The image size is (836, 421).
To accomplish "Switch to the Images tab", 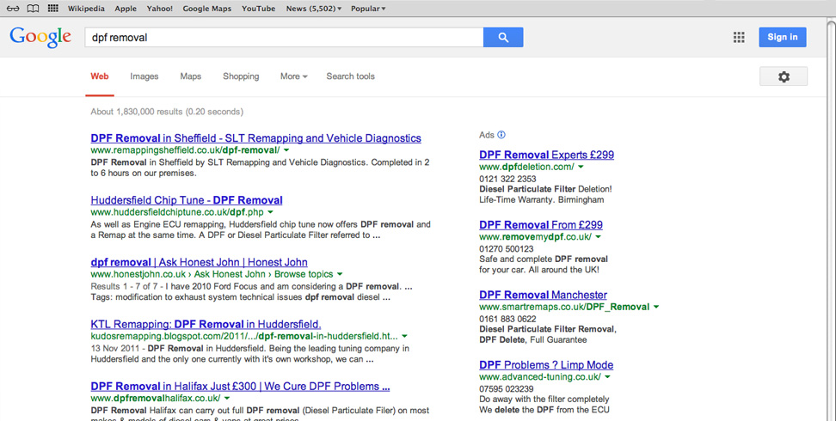I will click(x=144, y=76).
